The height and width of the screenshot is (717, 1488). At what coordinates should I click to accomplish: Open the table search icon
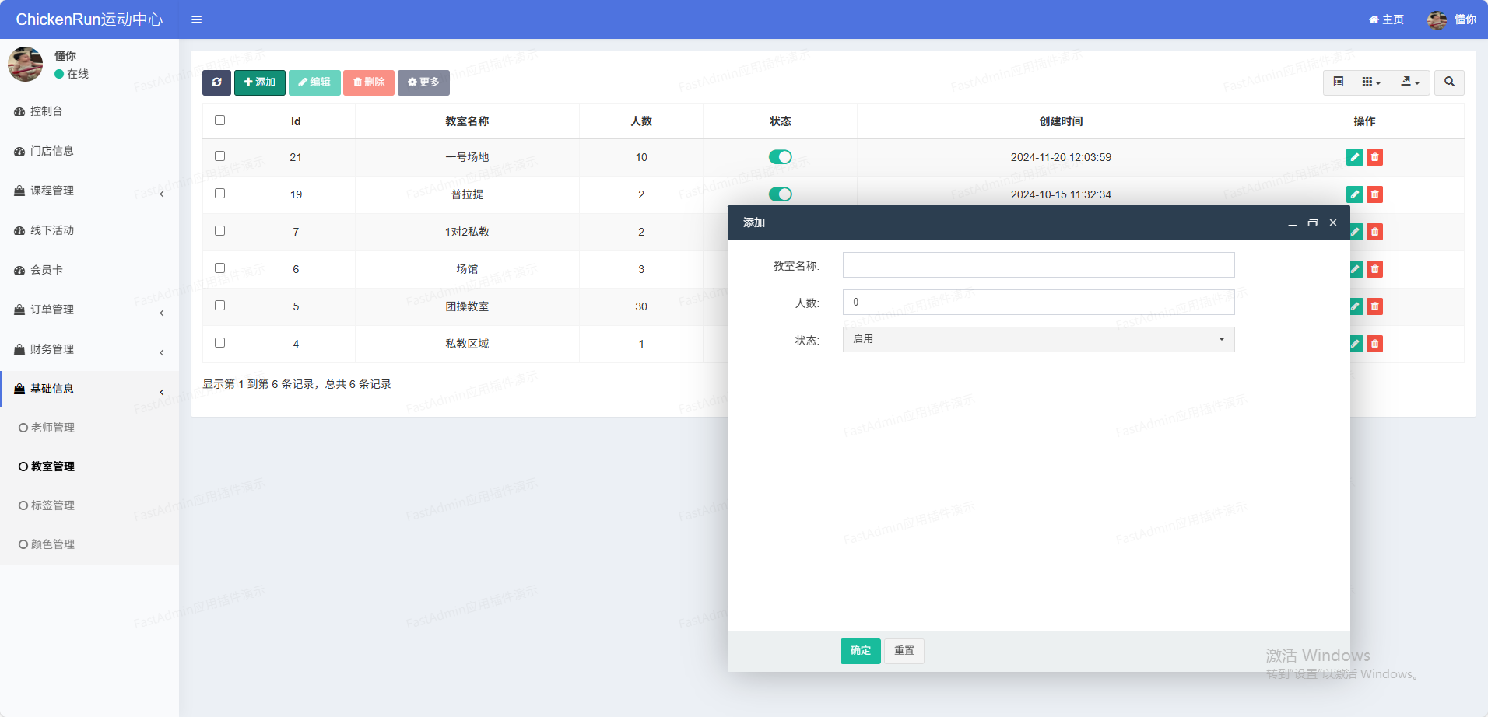tap(1449, 82)
